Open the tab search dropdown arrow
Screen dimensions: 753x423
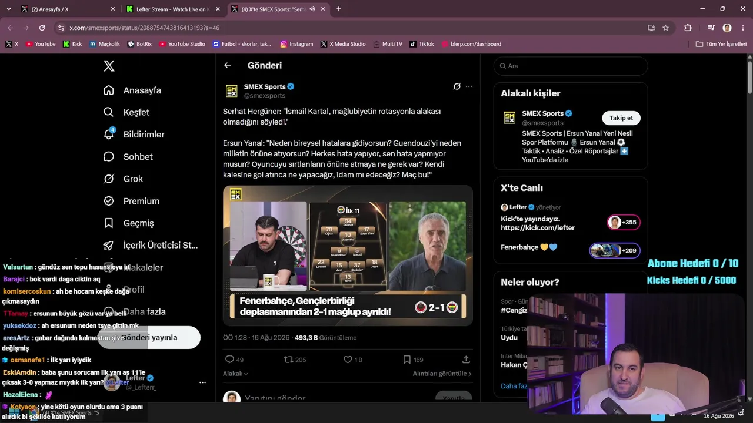click(8, 9)
